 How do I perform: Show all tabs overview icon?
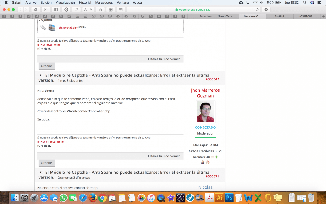click(x=76, y=9)
